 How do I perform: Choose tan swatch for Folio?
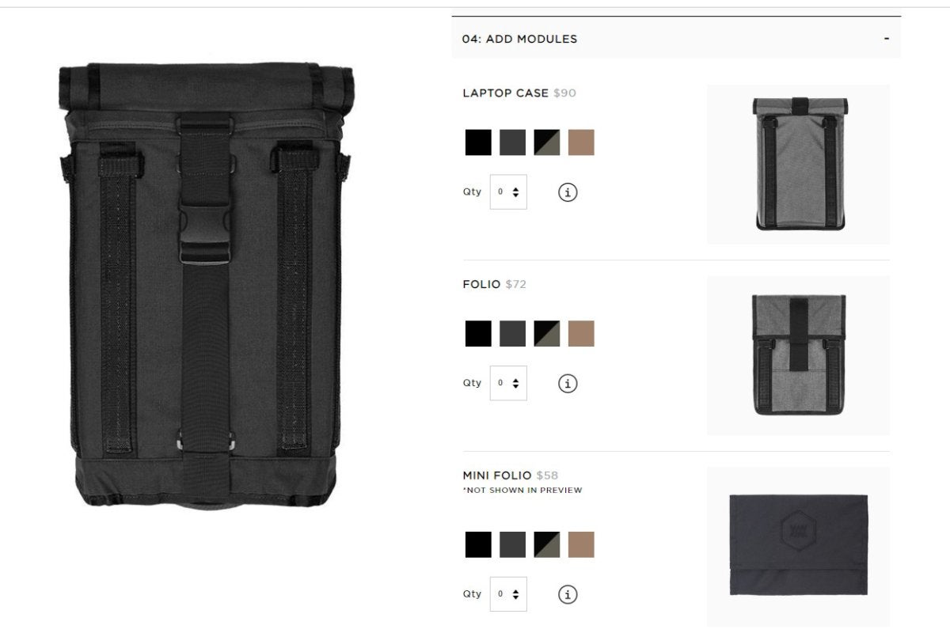click(581, 334)
